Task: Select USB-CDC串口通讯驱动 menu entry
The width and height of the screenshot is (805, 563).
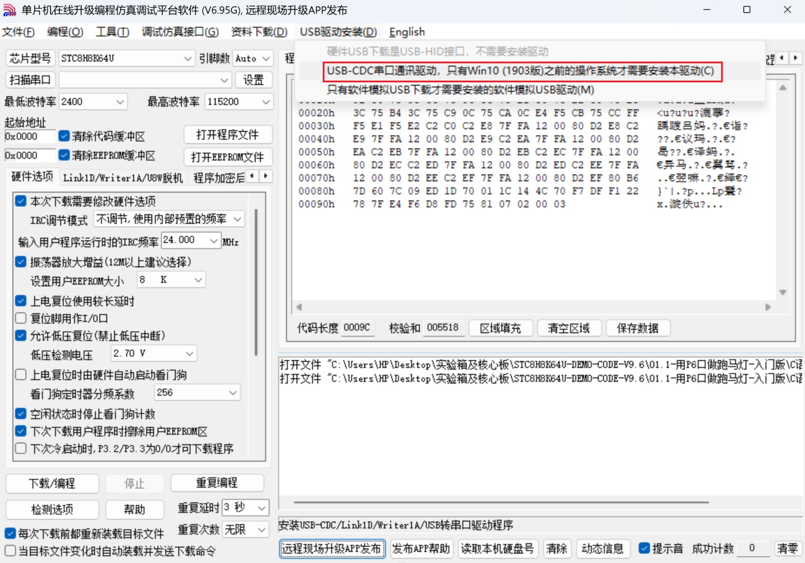Action: 520,71
